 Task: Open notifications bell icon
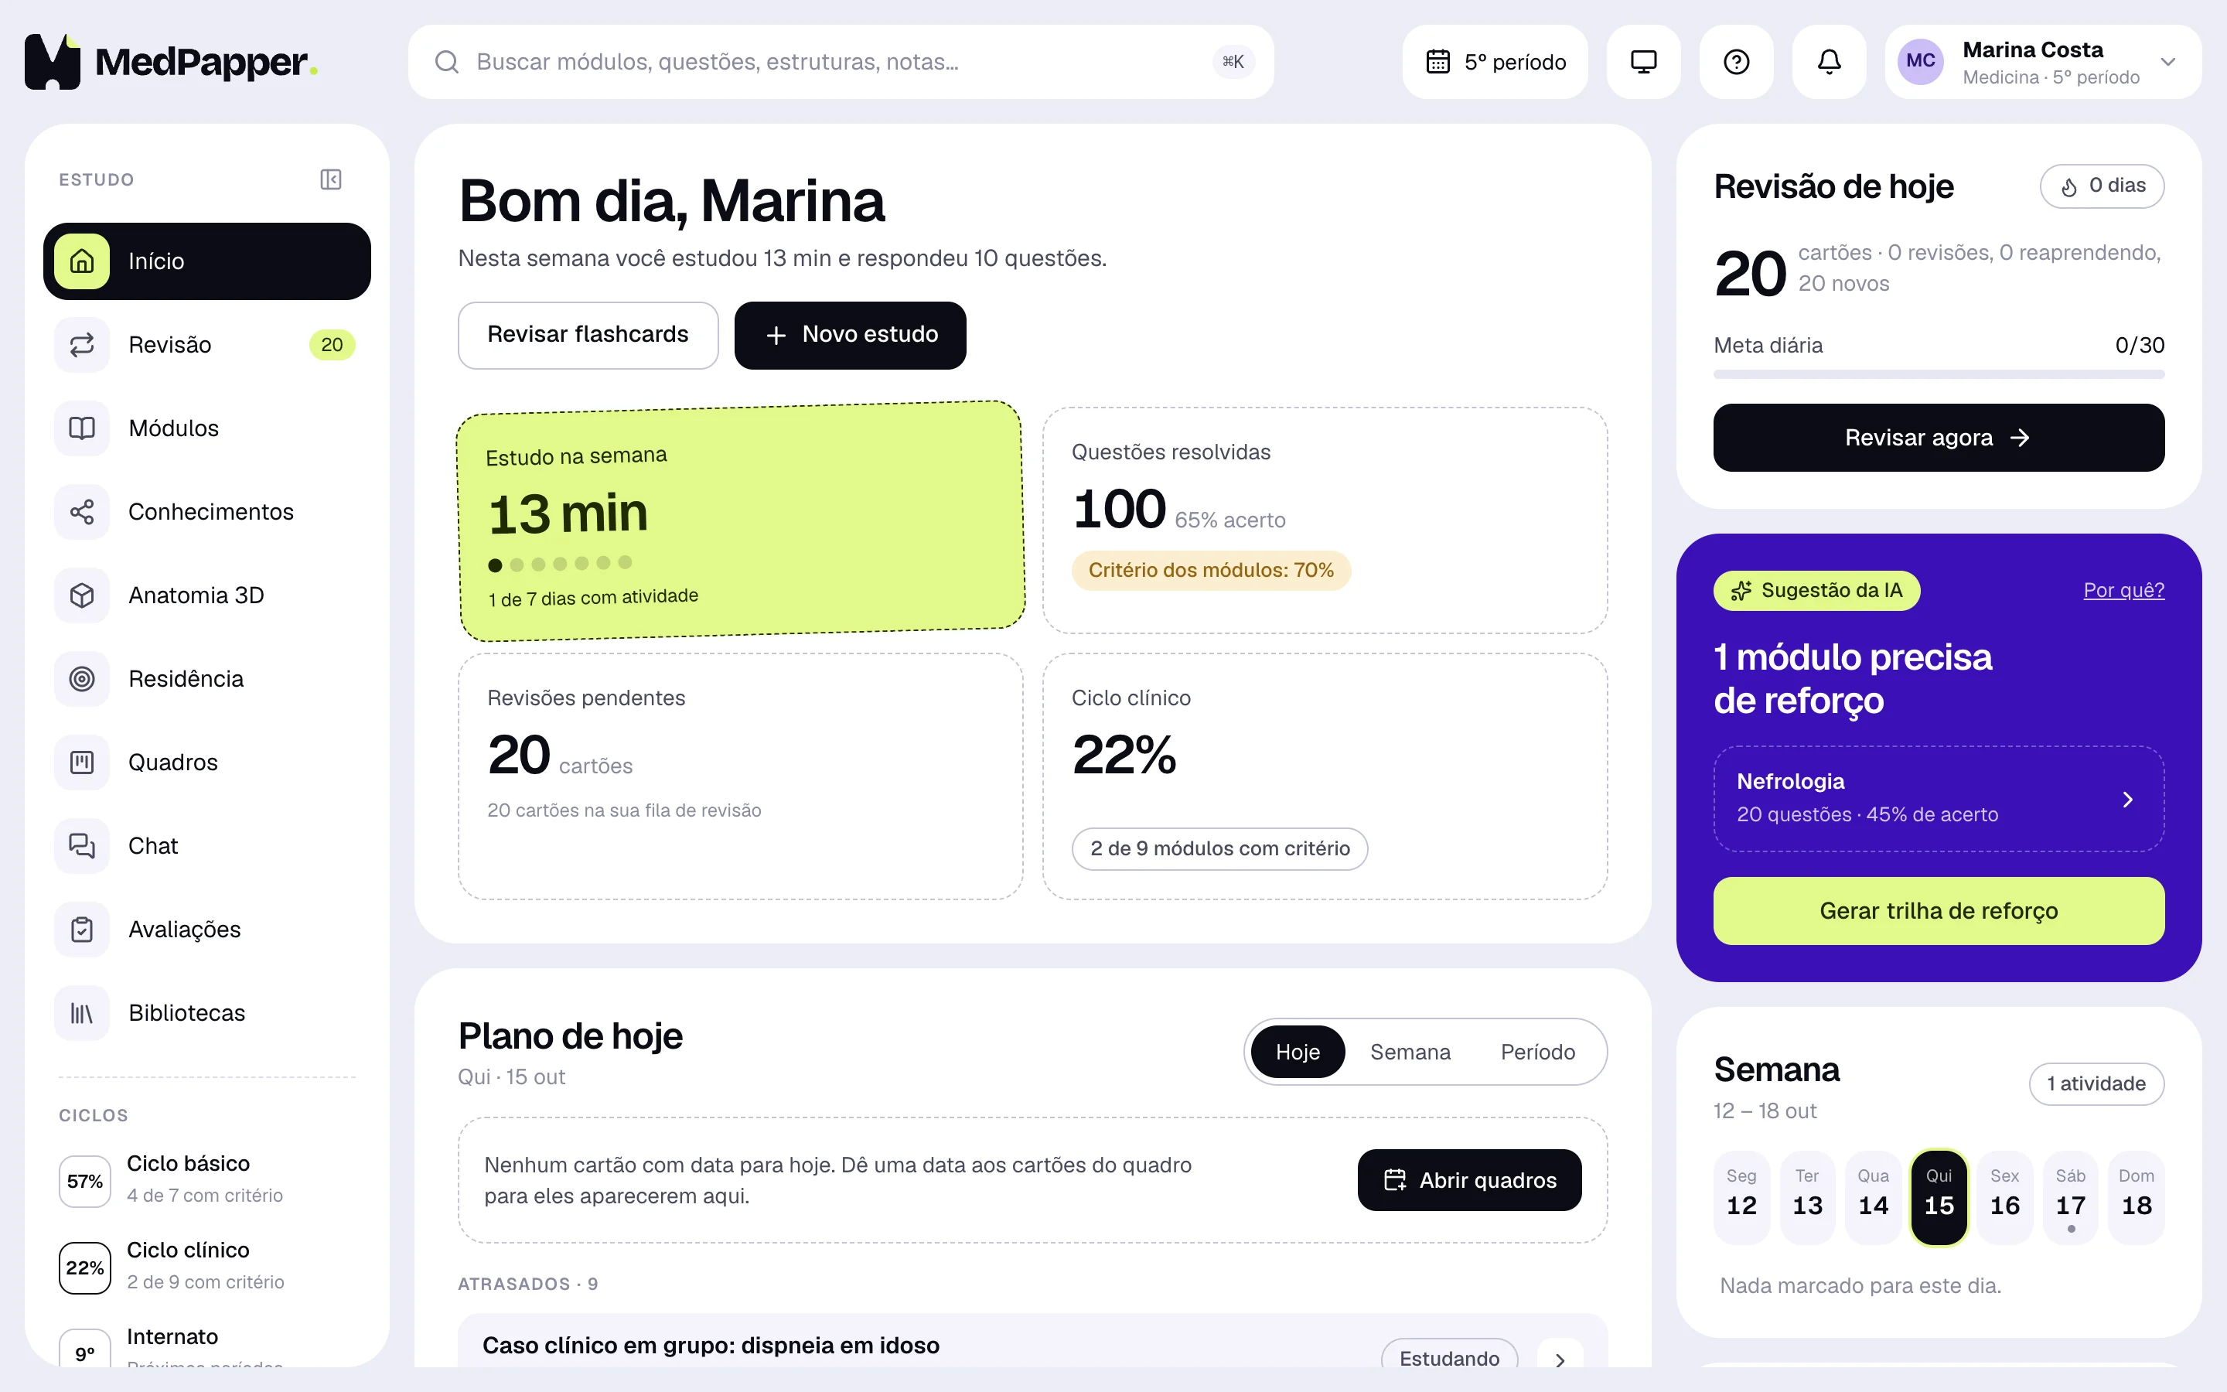pyautogui.click(x=1830, y=62)
